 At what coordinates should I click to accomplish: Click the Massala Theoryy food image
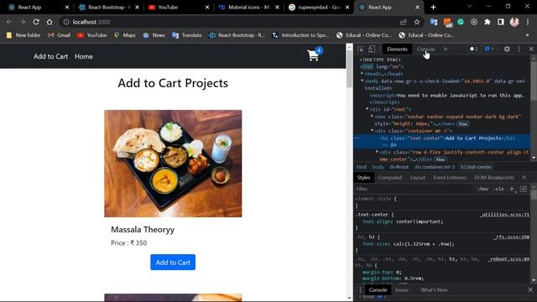tap(173, 164)
